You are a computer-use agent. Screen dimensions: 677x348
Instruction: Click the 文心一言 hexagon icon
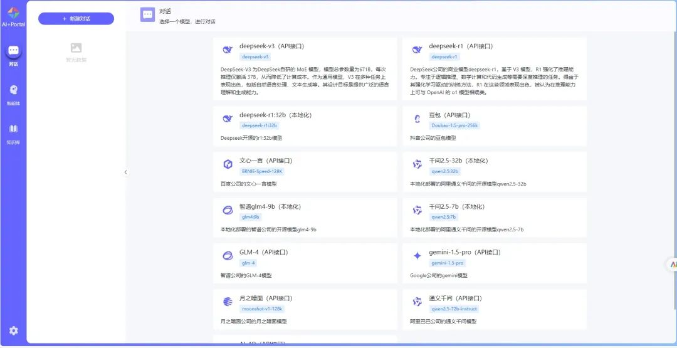(228, 164)
